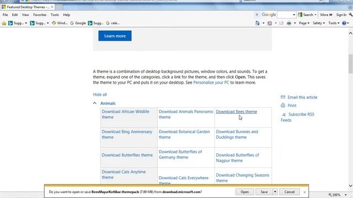Click Open in the download bar
Viewport: 353px width, 198px height.
pyautogui.click(x=244, y=192)
